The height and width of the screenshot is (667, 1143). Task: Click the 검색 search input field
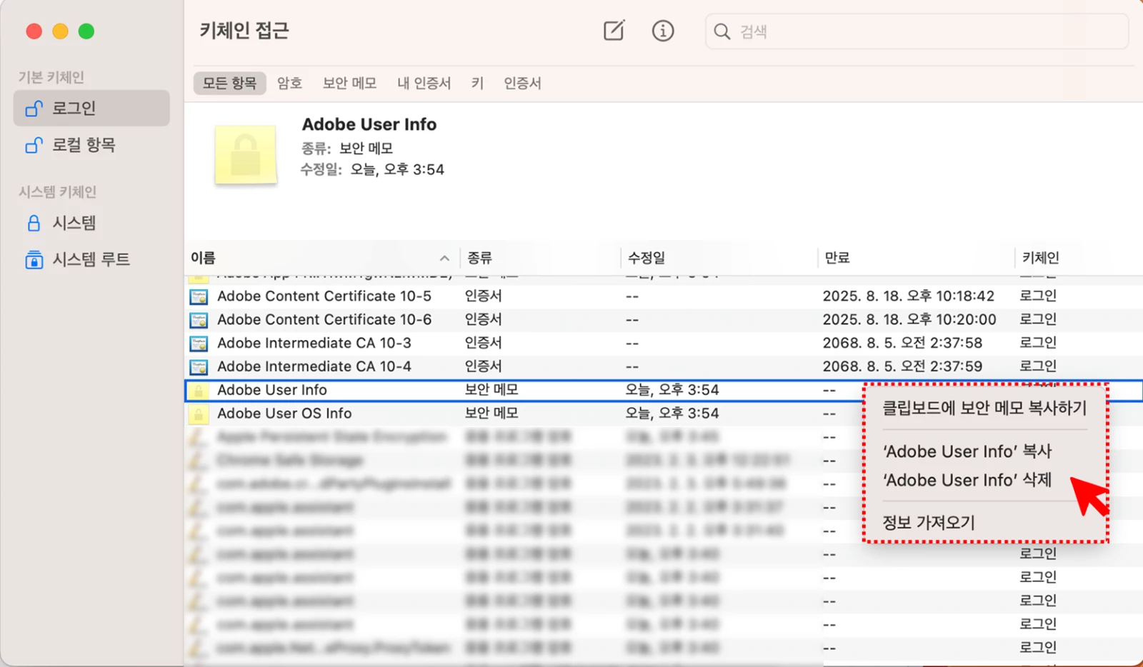(x=917, y=31)
